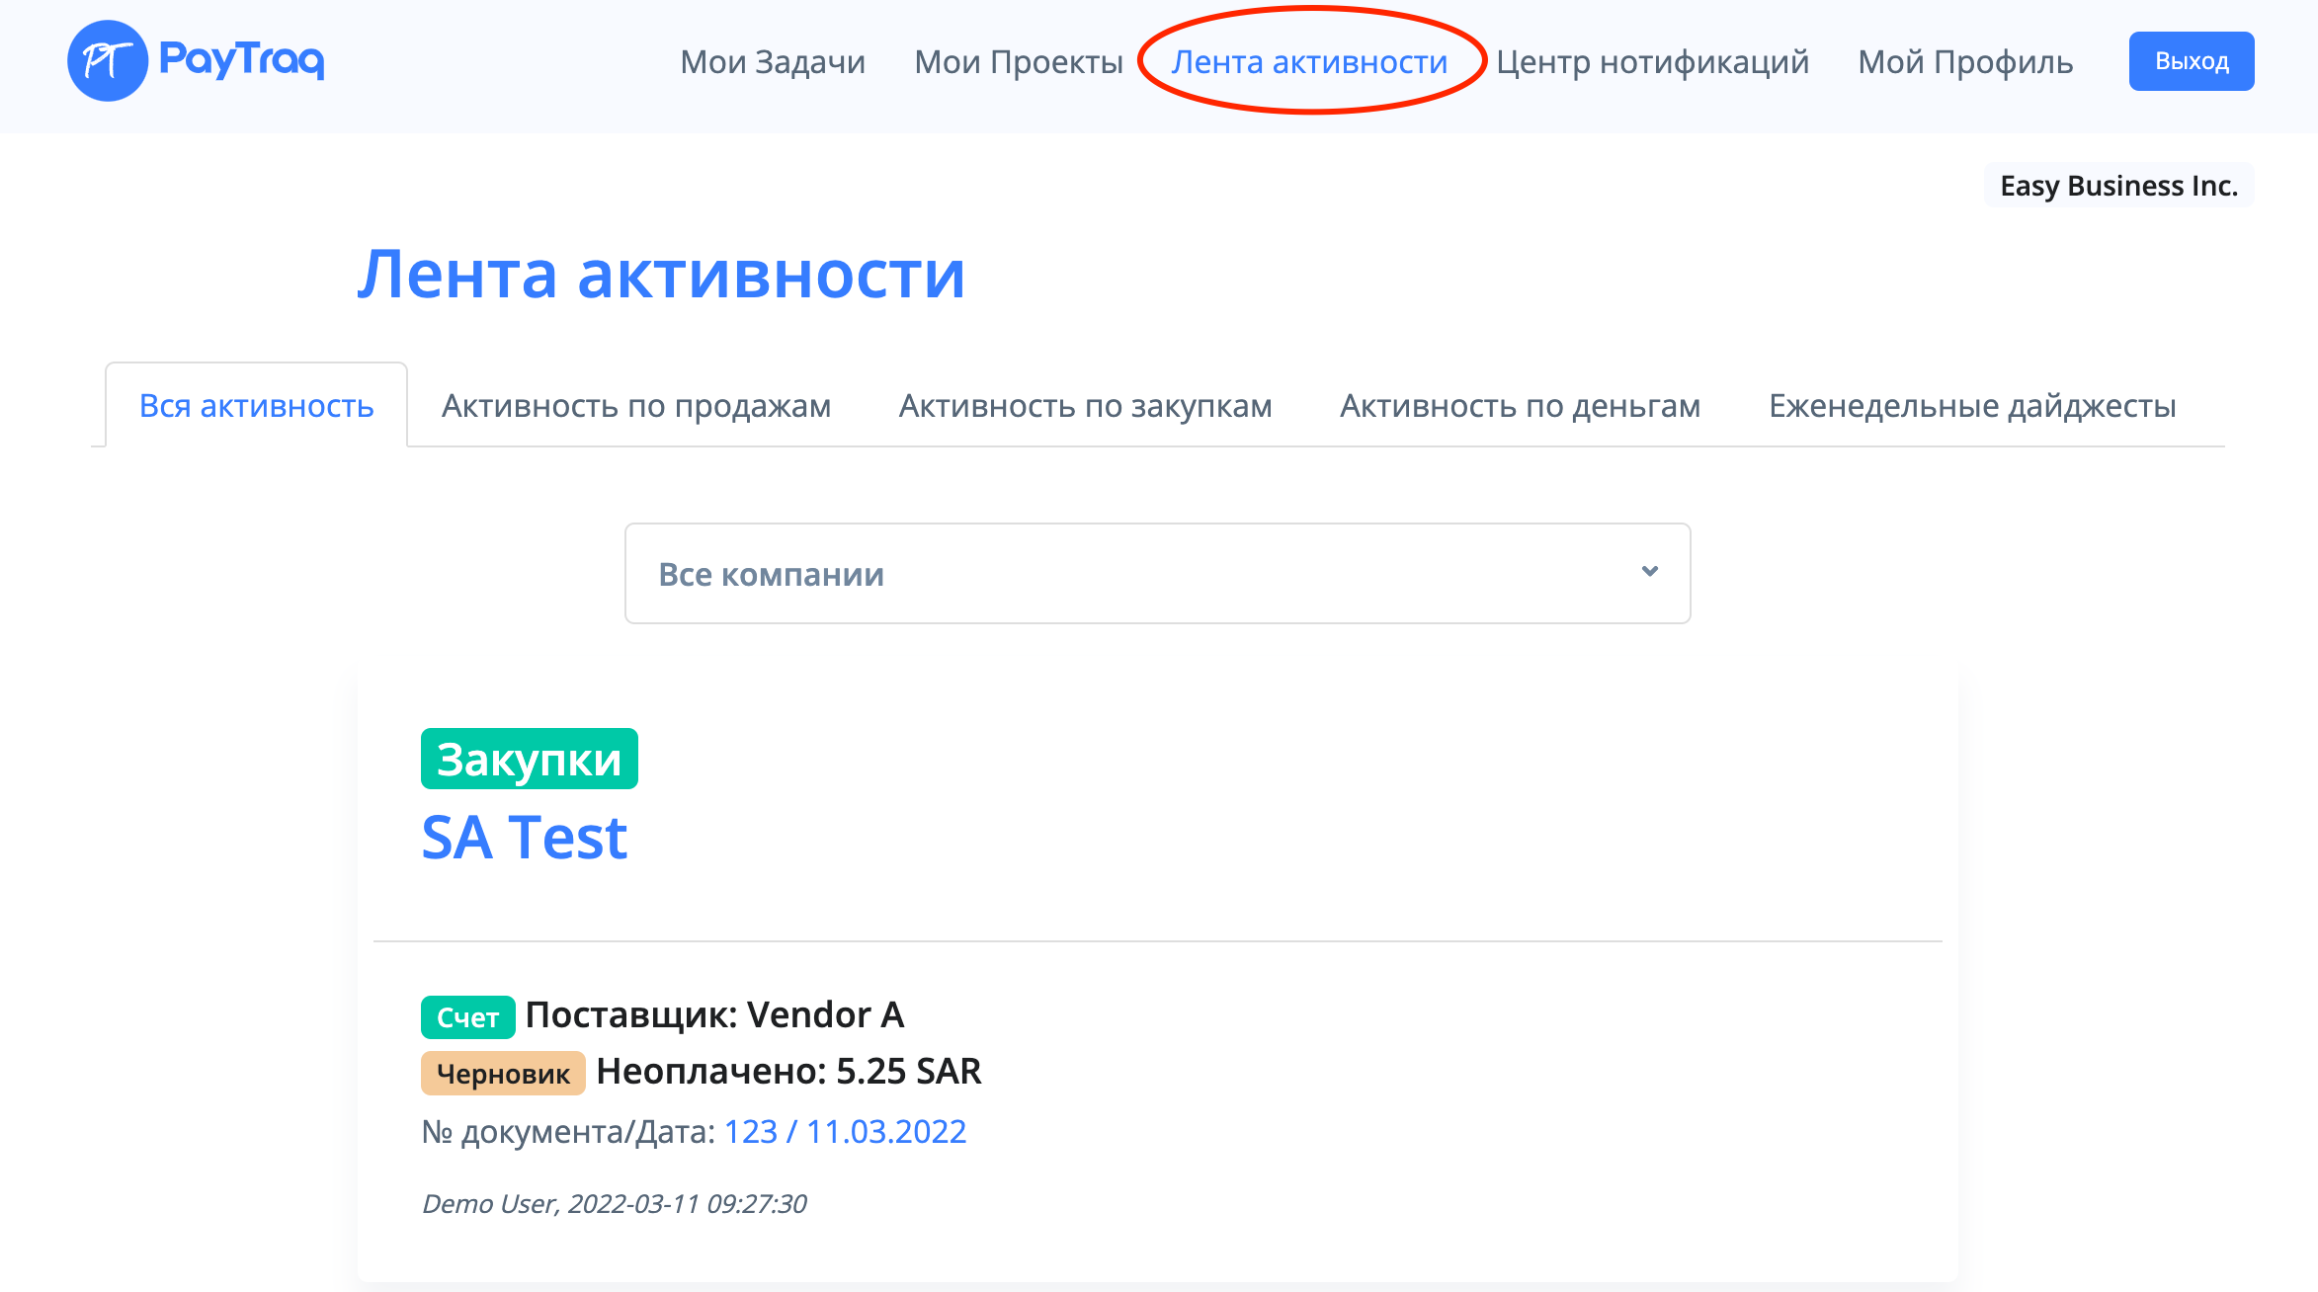
Task: Click the Easy Business Inc. company label
Action: tap(2118, 186)
